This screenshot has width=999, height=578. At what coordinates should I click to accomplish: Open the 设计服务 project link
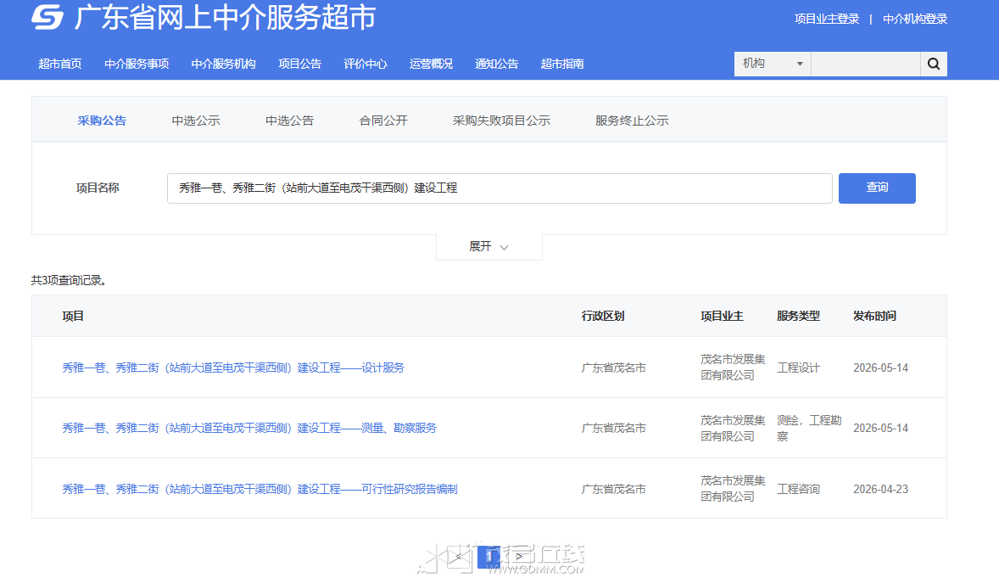(233, 368)
